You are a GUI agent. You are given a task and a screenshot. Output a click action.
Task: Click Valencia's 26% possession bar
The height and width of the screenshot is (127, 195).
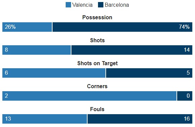tap(27, 27)
